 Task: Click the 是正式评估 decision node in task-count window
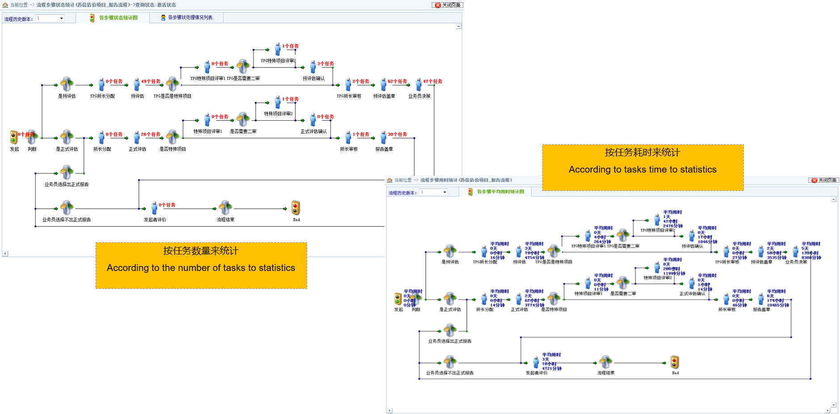pos(67,137)
